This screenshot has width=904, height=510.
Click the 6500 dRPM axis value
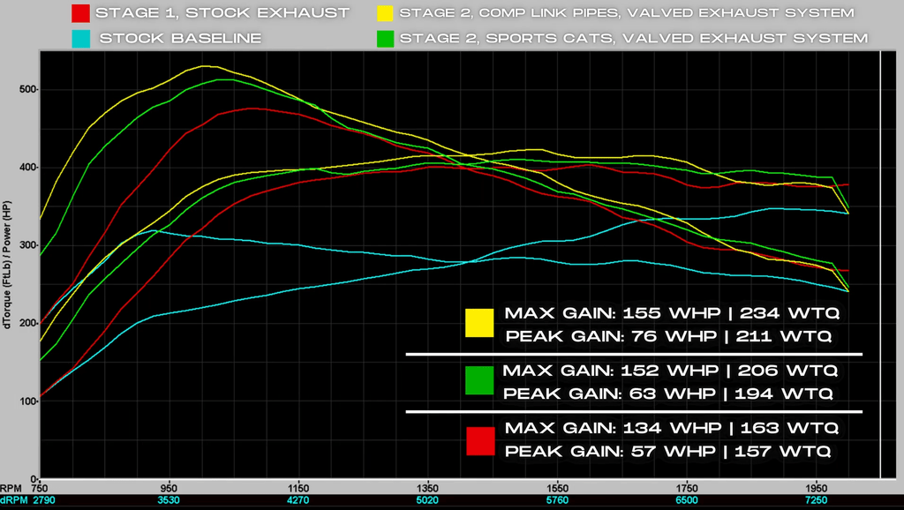(687, 500)
